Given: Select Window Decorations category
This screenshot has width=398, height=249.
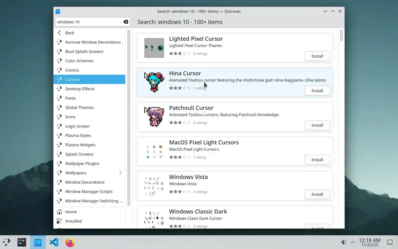Looking at the screenshot, I should pos(89,182).
